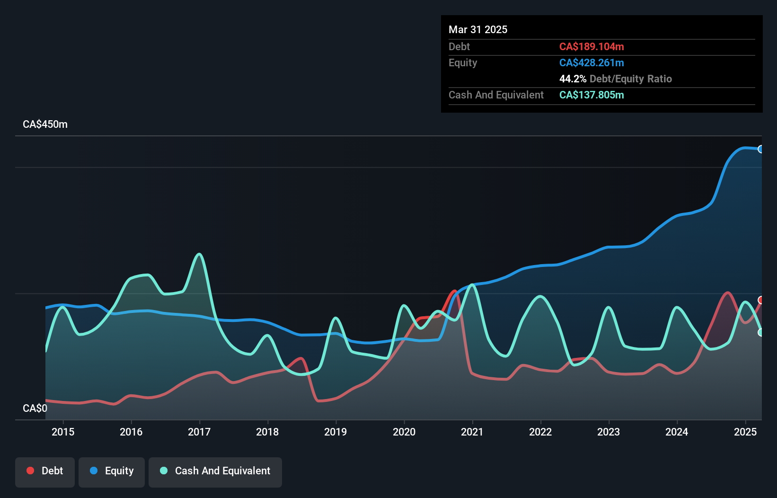Click the 2017 x-axis label
The width and height of the screenshot is (777, 498).
tap(199, 432)
